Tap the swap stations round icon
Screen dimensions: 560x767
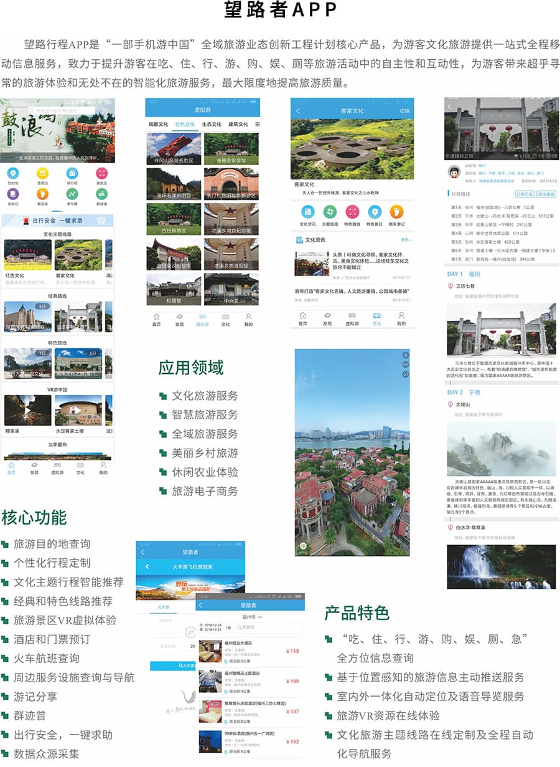190,631
